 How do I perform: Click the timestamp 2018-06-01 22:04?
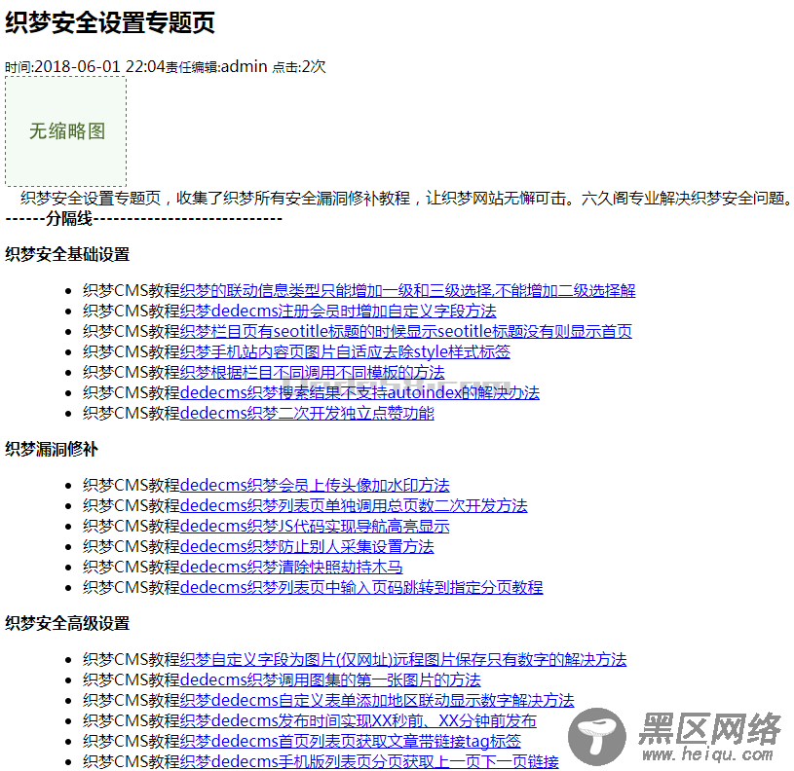(99, 66)
